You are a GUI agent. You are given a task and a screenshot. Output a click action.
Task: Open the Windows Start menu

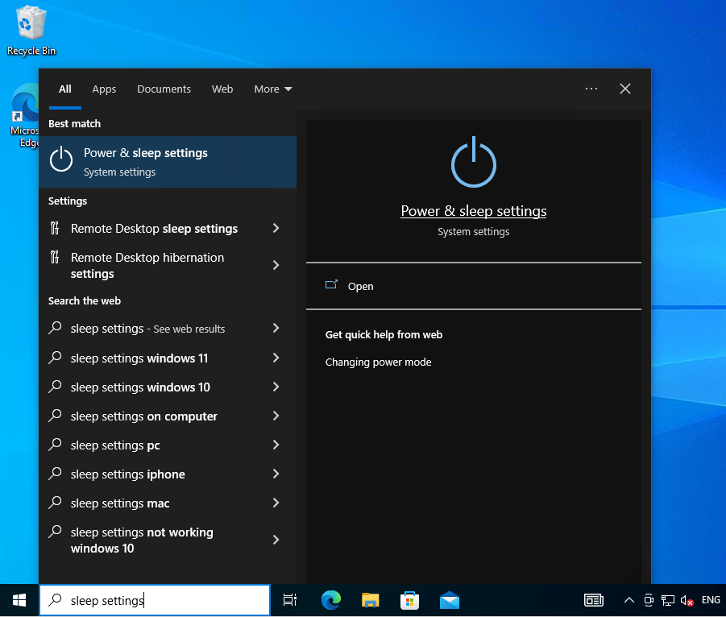pos(19,600)
